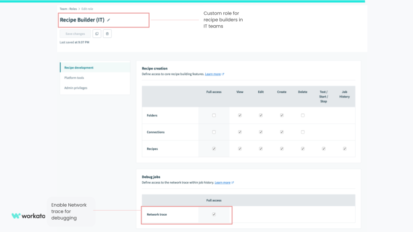Viewport: 413px width, 232px height.
Task: Click the pencil icon to rename the role
Action: click(108, 20)
